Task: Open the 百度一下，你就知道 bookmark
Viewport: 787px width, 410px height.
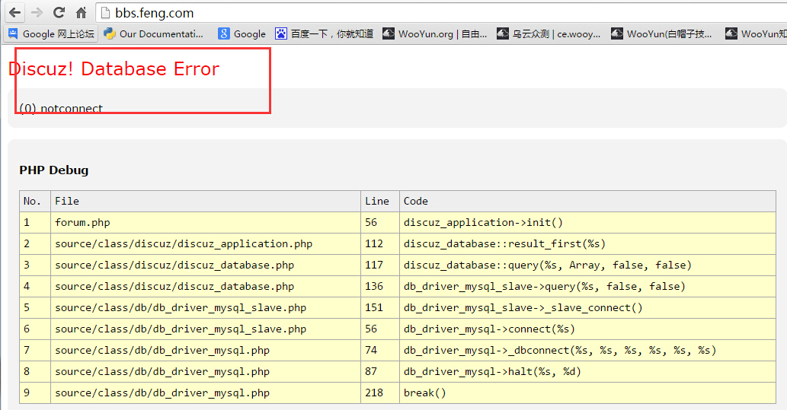Action: click(x=325, y=33)
